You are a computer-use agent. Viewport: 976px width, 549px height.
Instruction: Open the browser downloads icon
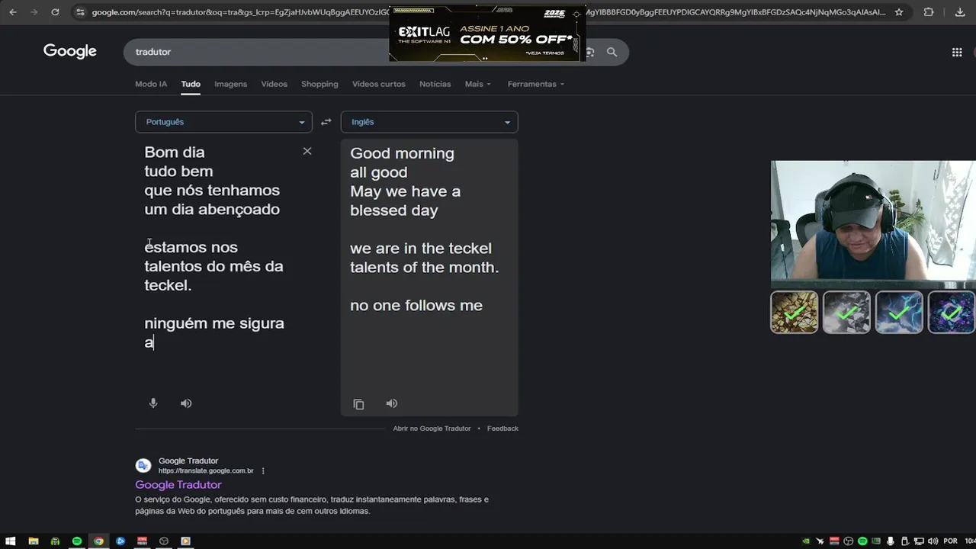pos(959,12)
